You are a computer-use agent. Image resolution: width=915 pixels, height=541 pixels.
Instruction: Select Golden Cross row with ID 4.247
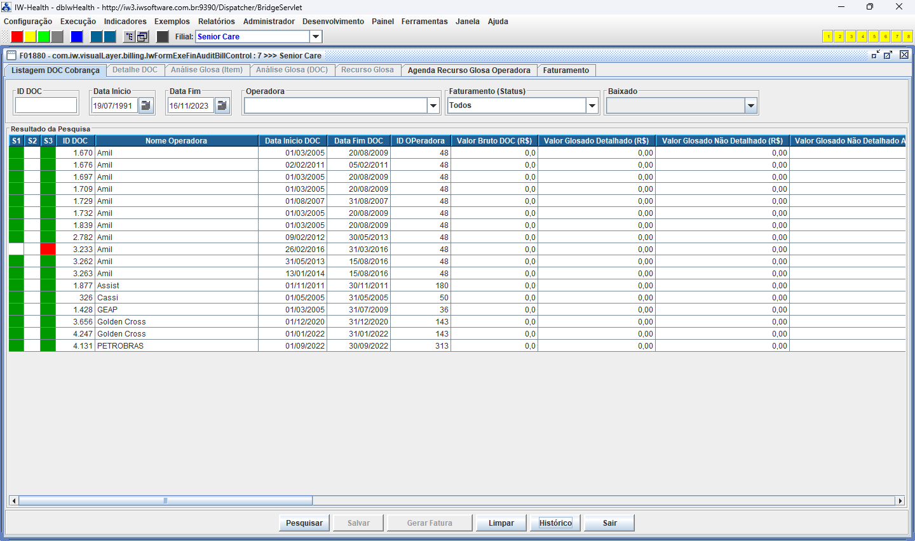point(457,334)
